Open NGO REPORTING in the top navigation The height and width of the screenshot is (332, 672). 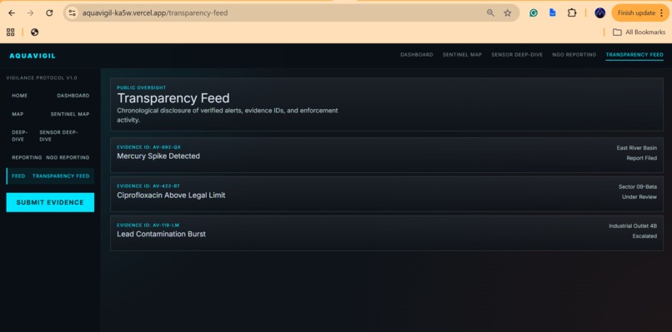(574, 55)
